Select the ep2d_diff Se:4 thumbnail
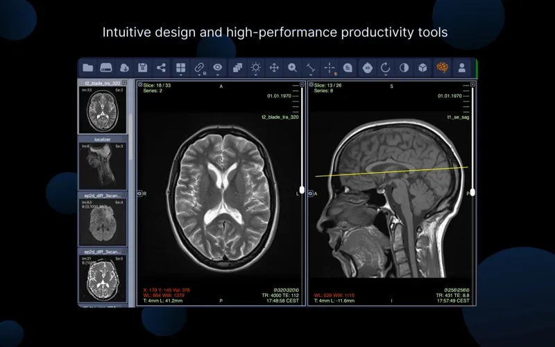 (x=102, y=222)
